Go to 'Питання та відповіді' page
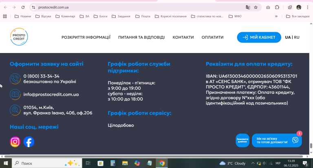Viewport: 313px width, 168px height. pyautogui.click(x=141, y=38)
